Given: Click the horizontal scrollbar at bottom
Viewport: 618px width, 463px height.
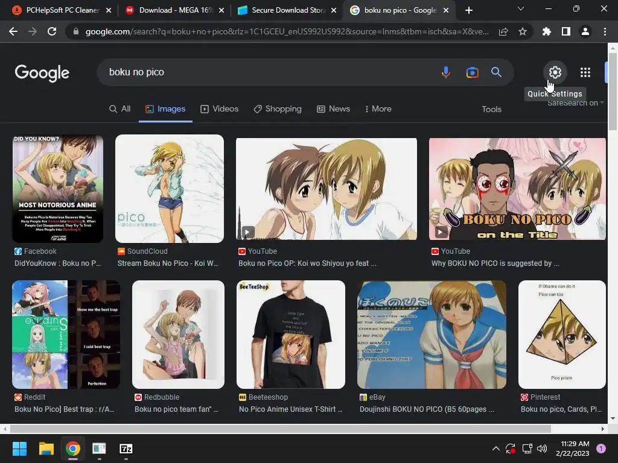Looking at the screenshot, I should pos(280,429).
